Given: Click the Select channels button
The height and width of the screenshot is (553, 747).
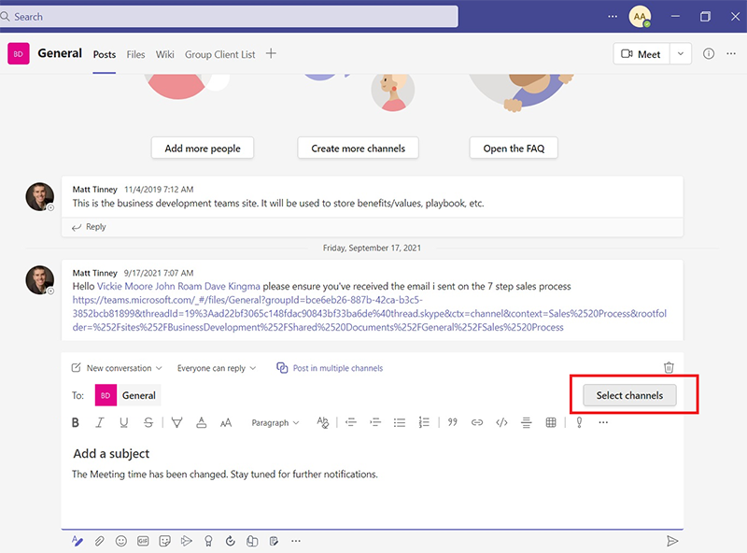Looking at the screenshot, I should point(629,395).
